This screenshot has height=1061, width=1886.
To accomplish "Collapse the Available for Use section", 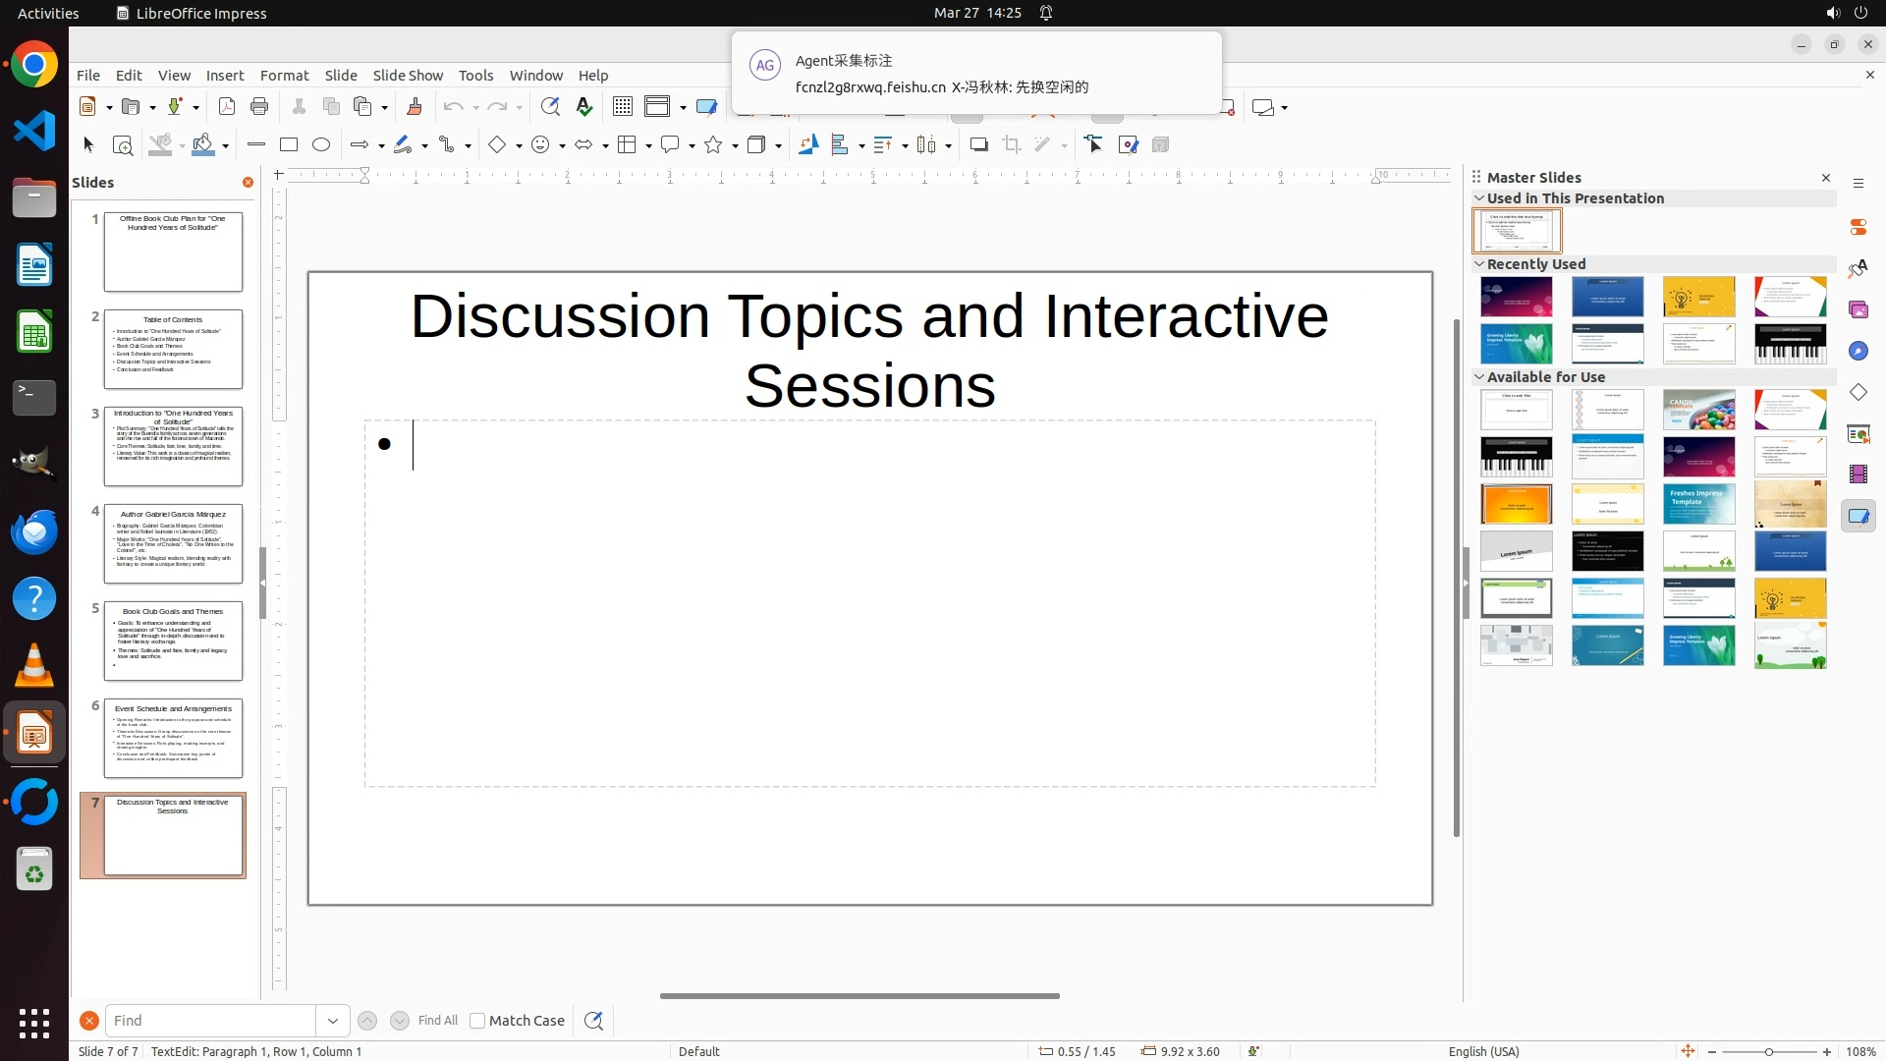I will point(1479,377).
